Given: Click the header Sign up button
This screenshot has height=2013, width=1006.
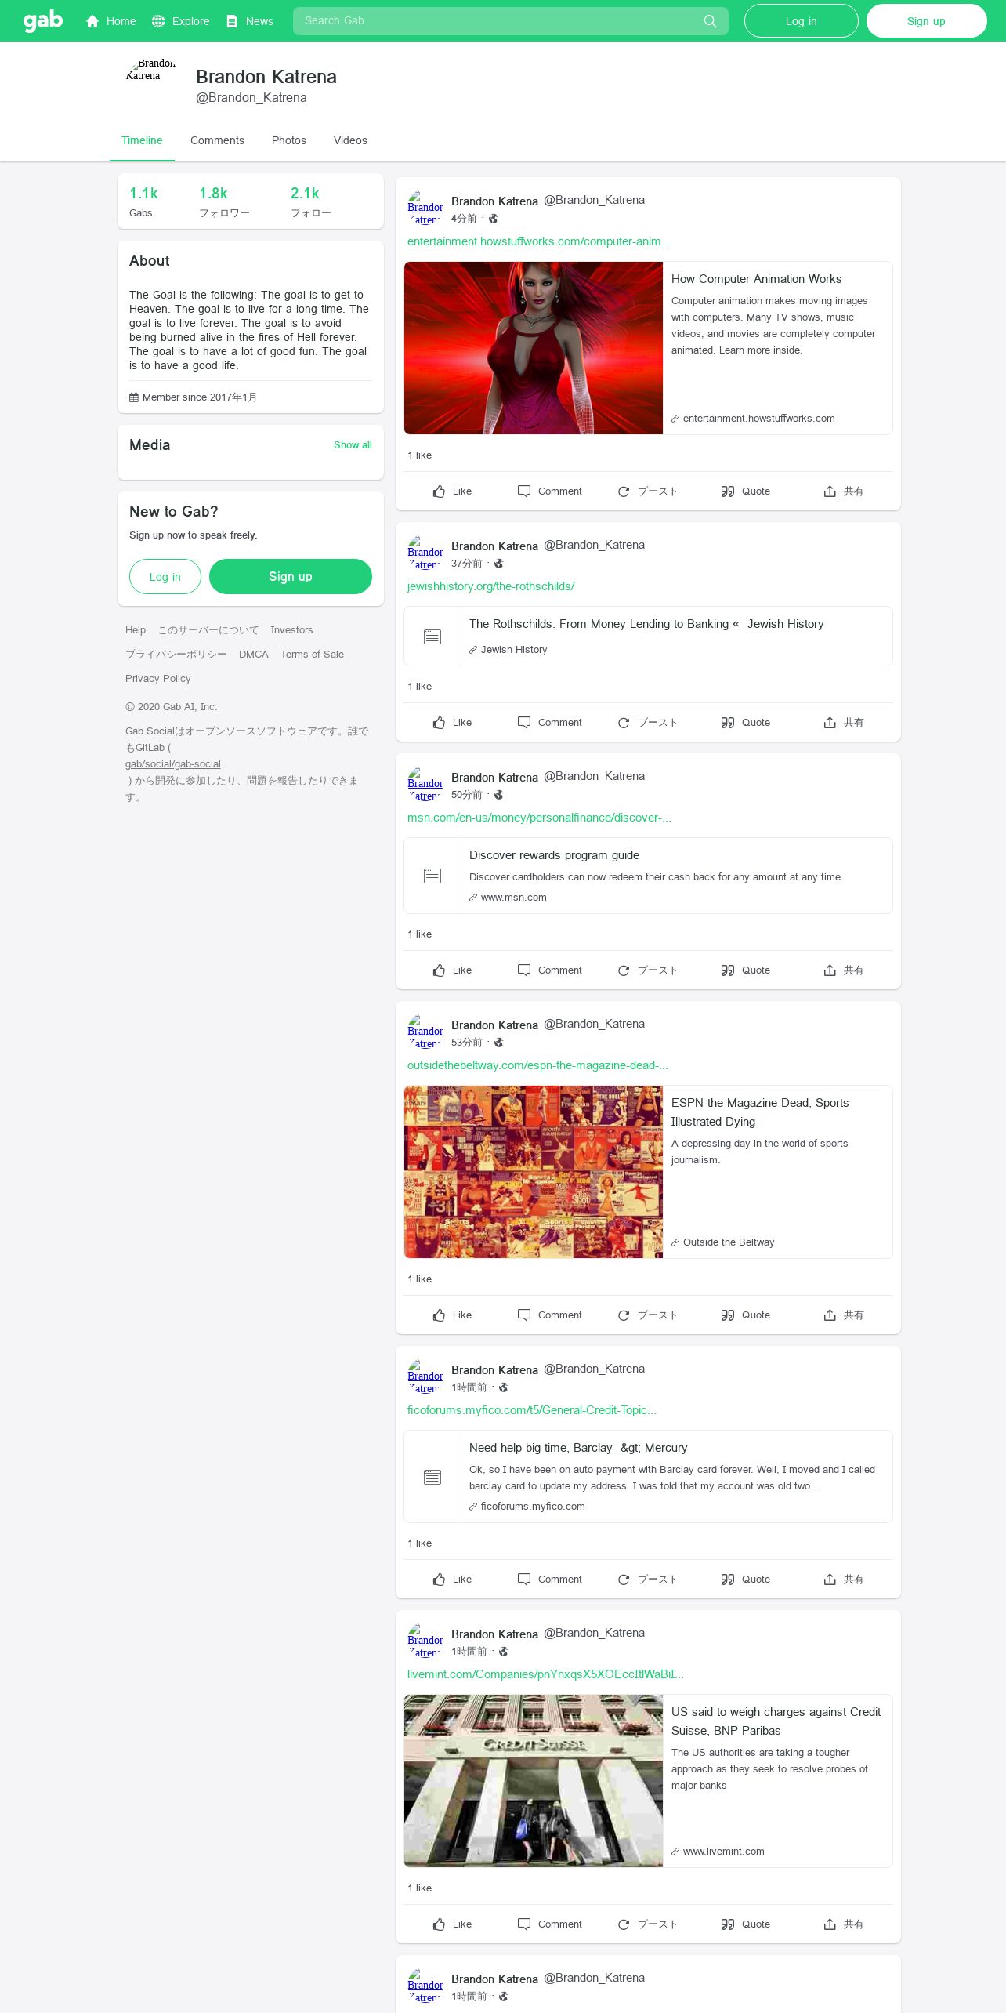Looking at the screenshot, I should coord(926,21).
